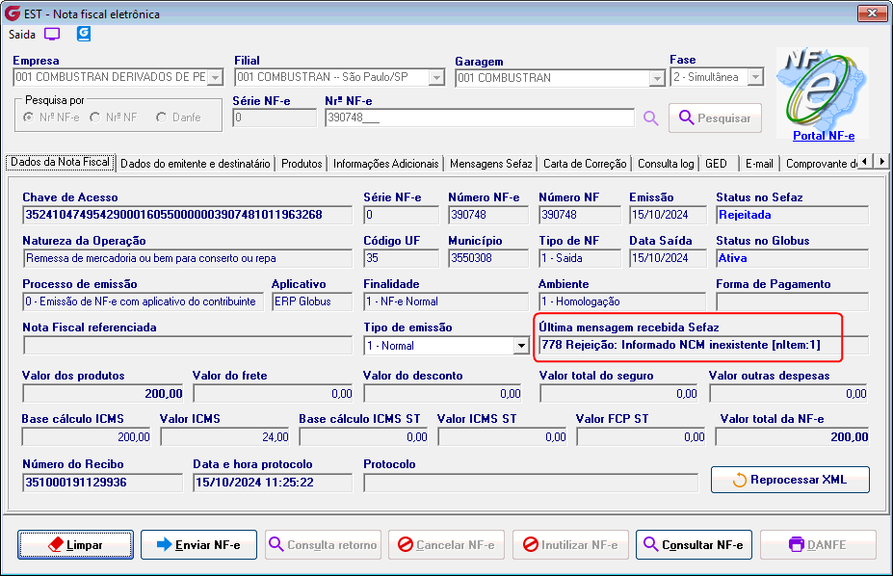893x576 pixels.
Task: Click the Reprocessar XML button
Action: (791, 480)
